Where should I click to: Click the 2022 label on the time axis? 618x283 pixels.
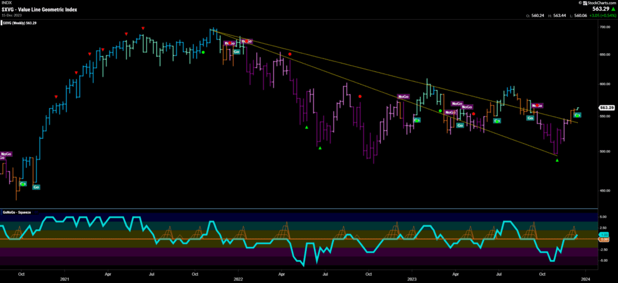(238, 278)
